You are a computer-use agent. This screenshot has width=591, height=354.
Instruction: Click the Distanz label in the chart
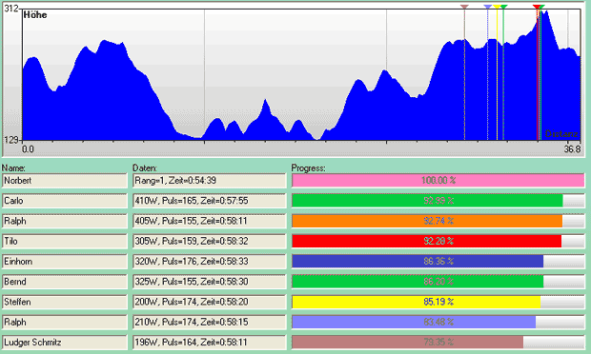tap(561, 134)
